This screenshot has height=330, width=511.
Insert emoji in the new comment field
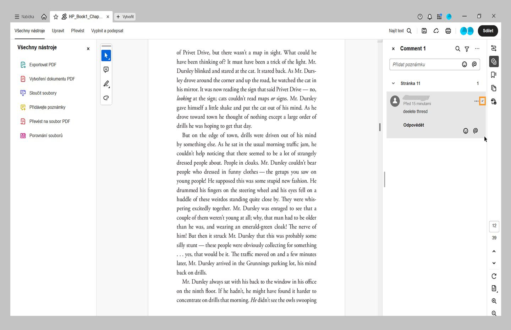click(465, 64)
